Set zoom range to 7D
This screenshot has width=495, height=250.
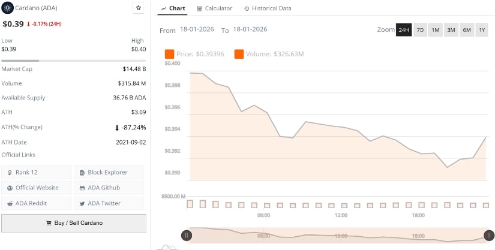pyautogui.click(x=420, y=30)
